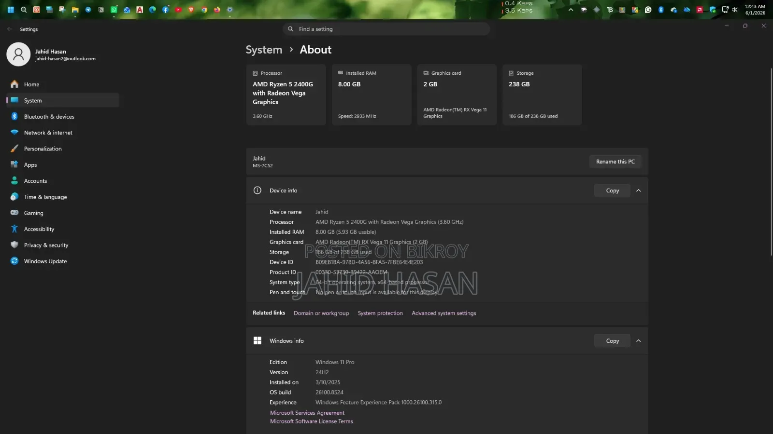
Task: Open Notion from the taskbar
Action: click(101, 10)
